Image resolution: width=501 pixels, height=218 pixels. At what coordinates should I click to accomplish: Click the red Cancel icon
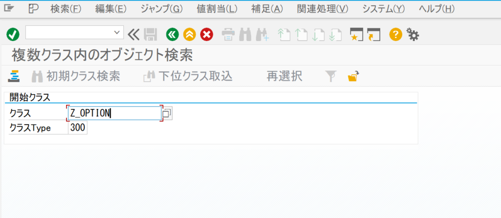coord(206,34)
